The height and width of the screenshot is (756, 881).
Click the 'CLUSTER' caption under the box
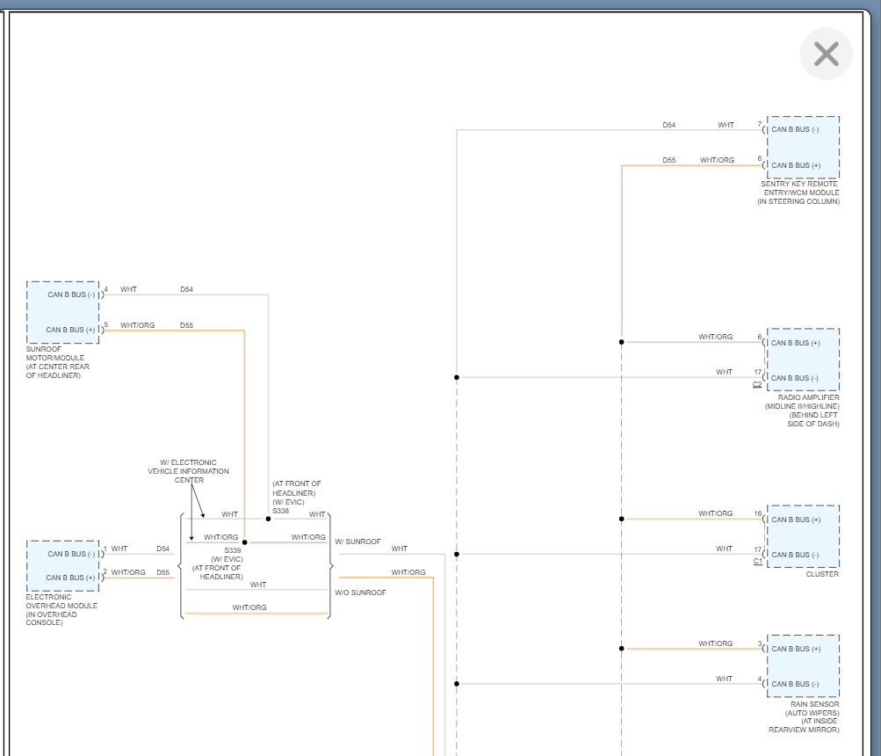coord(822,574)
